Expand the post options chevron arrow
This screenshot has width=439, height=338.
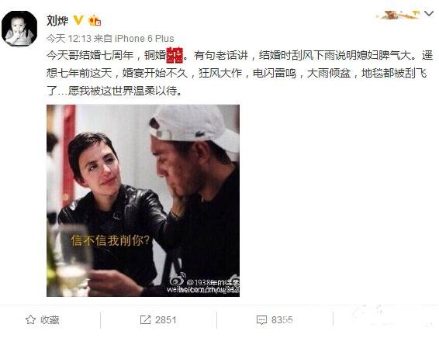click(x=429, y=13)
